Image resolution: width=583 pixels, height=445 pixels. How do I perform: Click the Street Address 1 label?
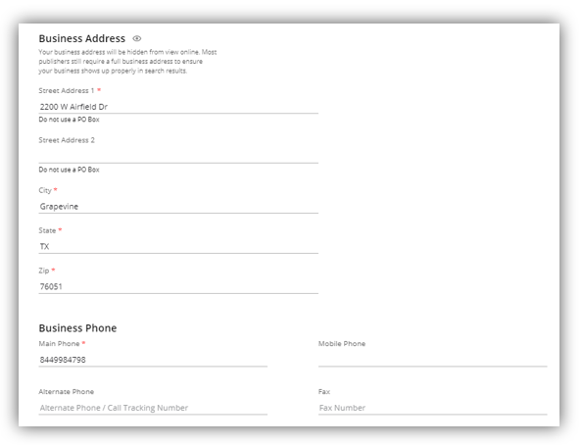click(67, 91)
